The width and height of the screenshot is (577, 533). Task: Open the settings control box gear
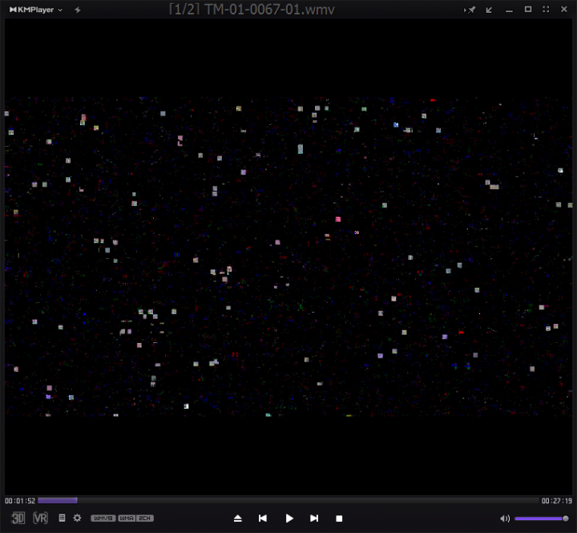pyautogui.click(x=77, y=518)
